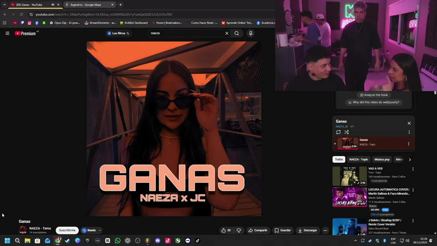This screenshot has height=246, width=437.
Task: Go back in browser history
Action: [x=5, y=14]
